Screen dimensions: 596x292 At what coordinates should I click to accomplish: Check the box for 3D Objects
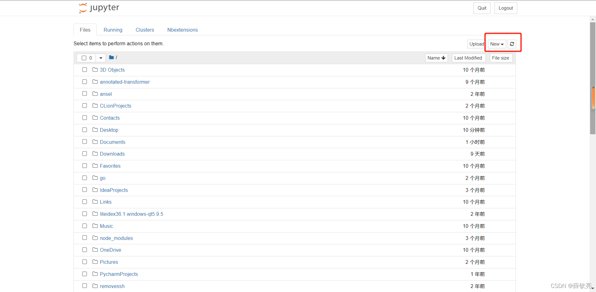84,70
